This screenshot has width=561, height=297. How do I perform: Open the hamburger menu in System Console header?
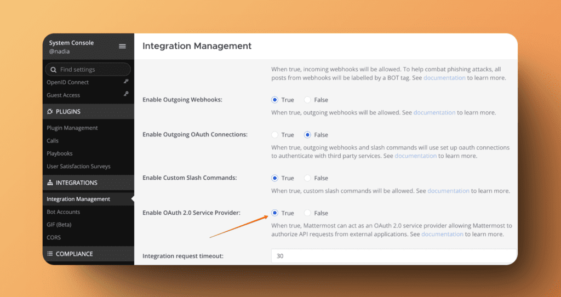122,47
